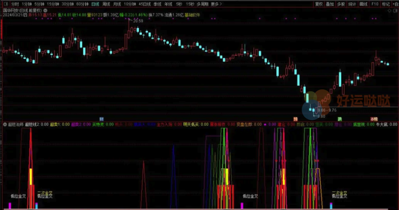Select the 45日线 period
This screenshot has height=210, width=399.
145,4
